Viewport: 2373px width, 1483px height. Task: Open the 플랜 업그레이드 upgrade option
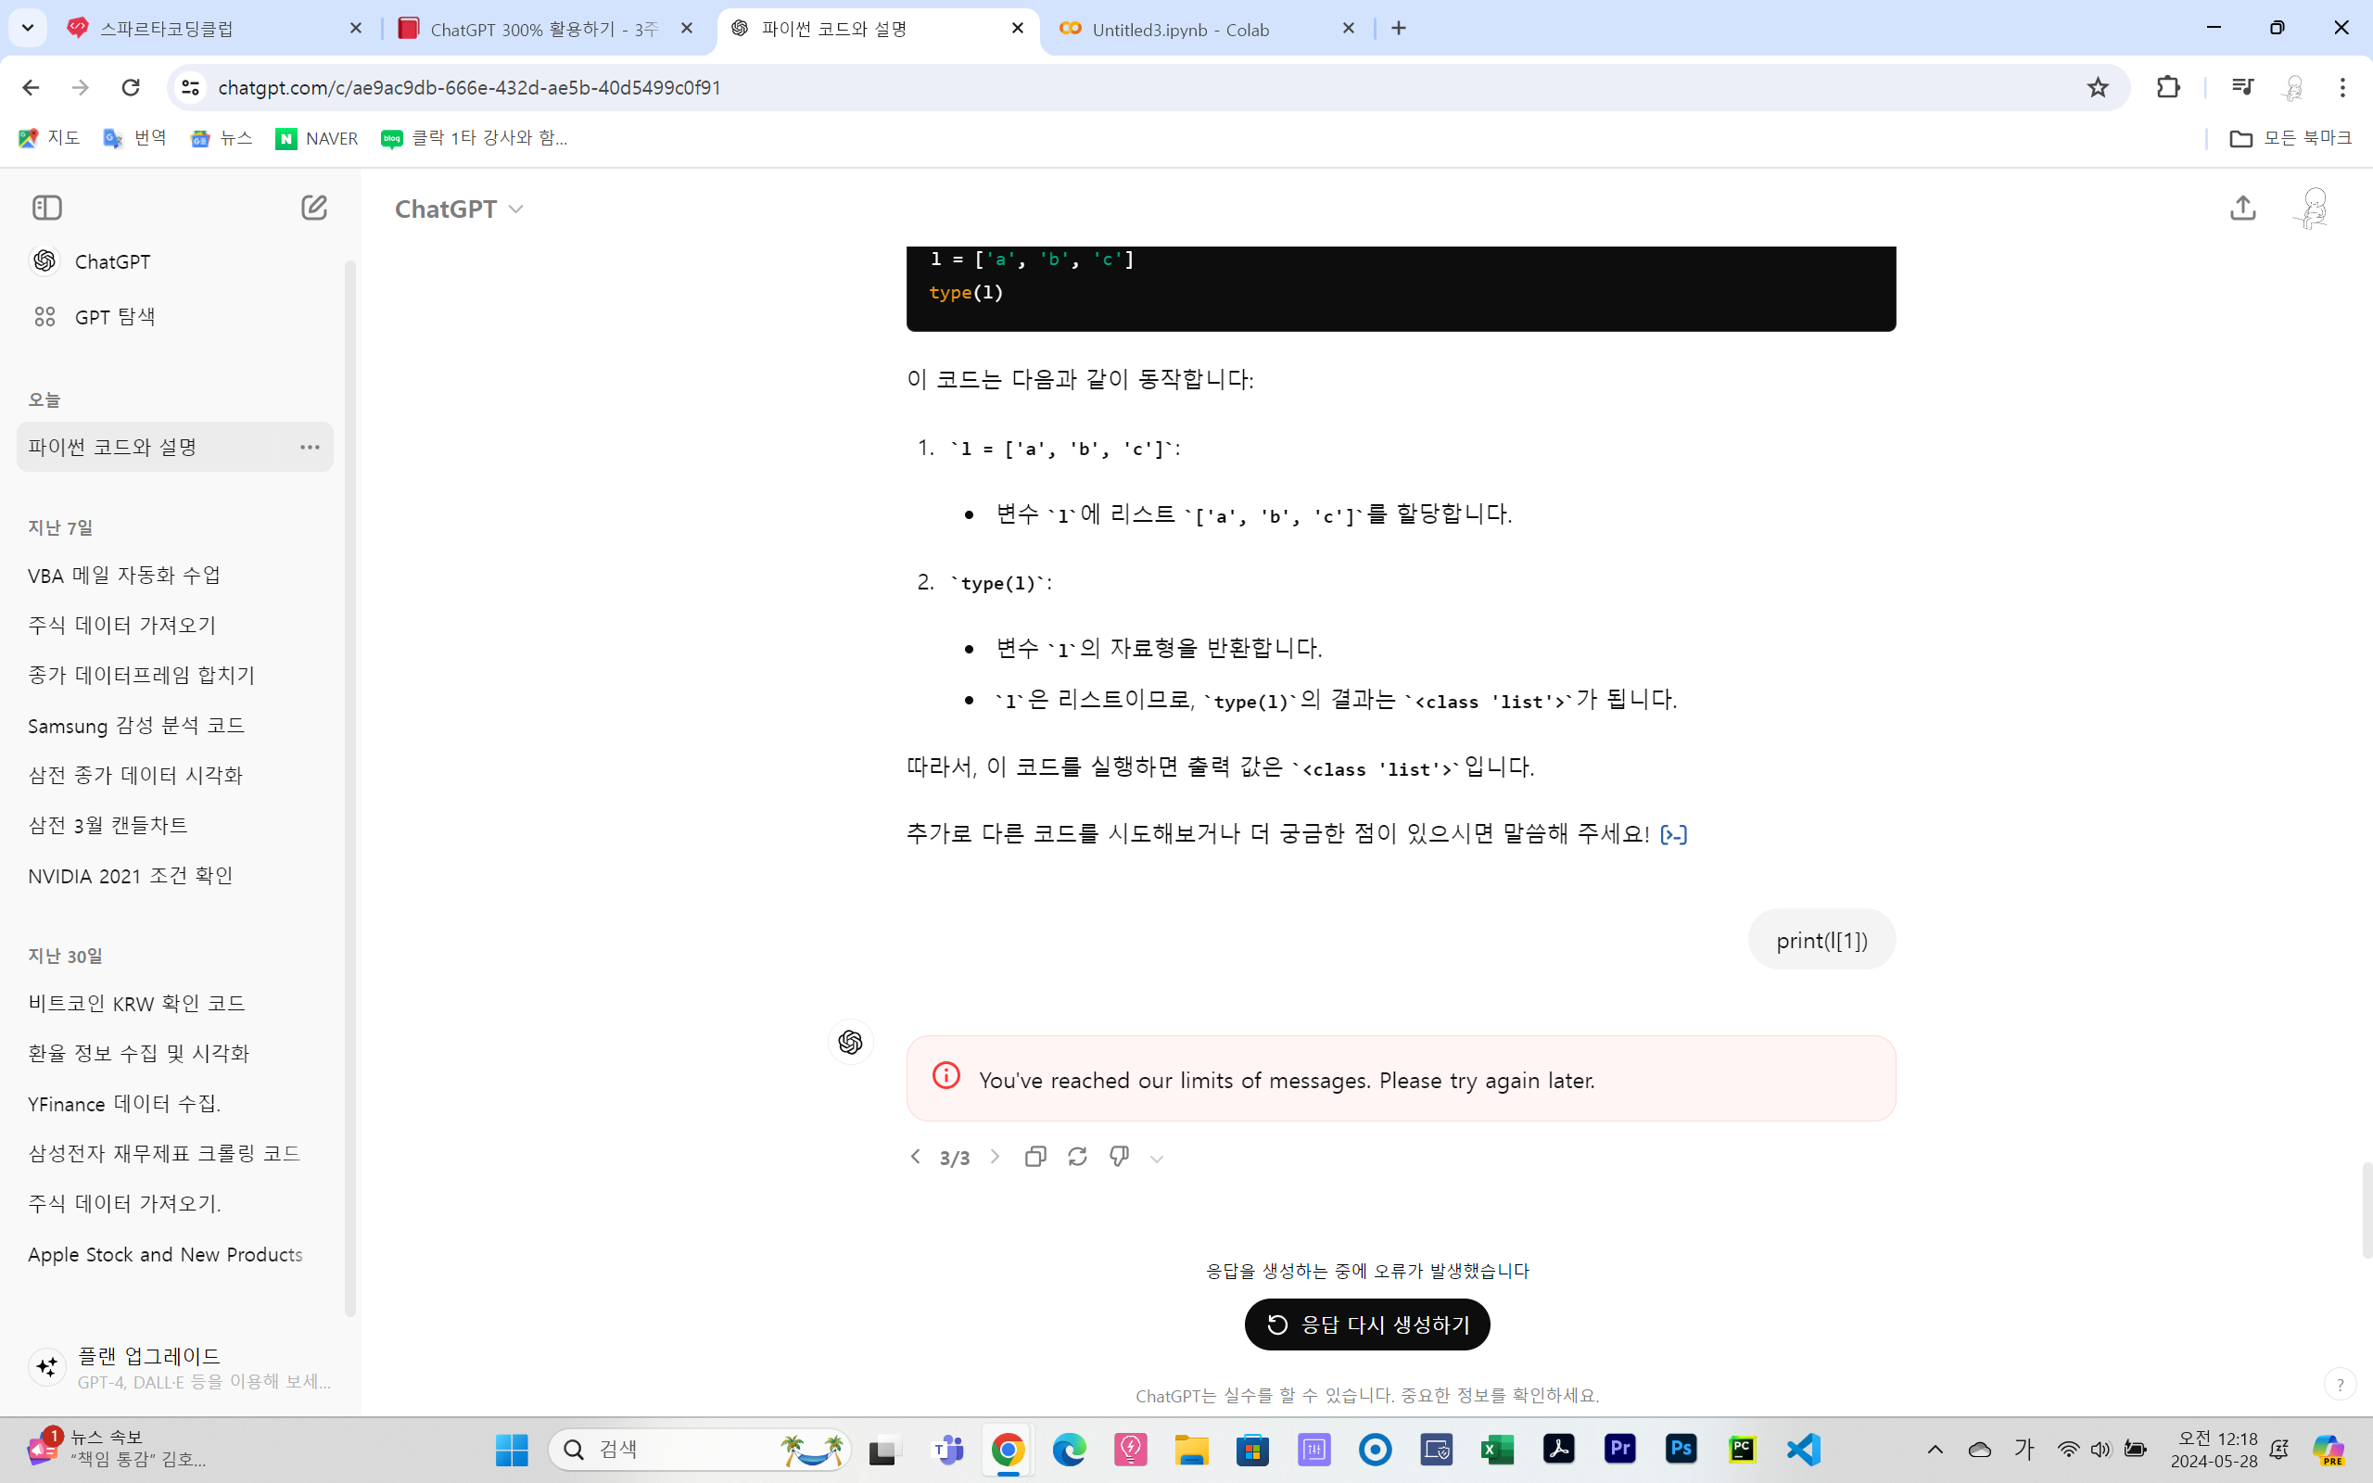(179, 1367)
